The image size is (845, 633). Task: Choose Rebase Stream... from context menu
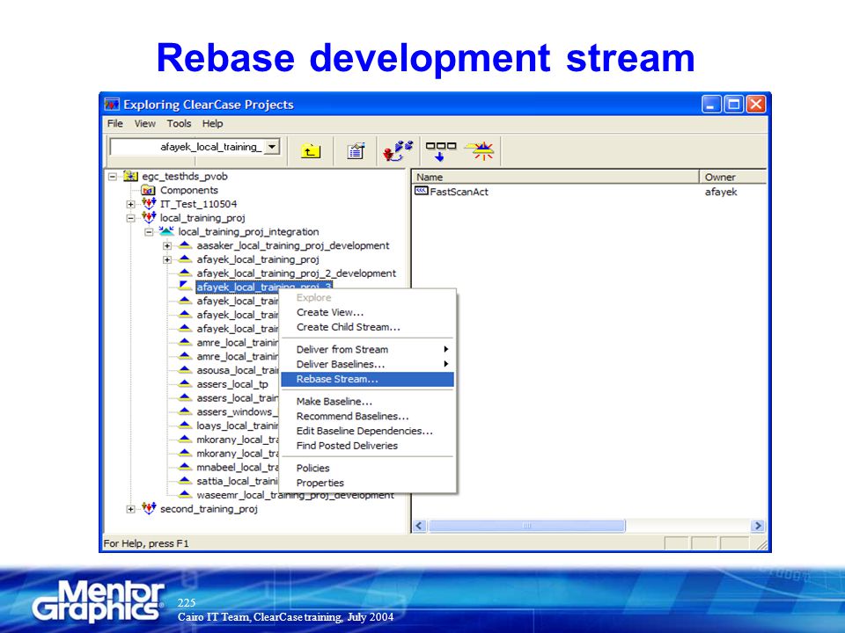368,379
